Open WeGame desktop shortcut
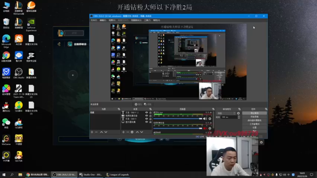Screen dimensions: 317x178 (x=6, y=140)
